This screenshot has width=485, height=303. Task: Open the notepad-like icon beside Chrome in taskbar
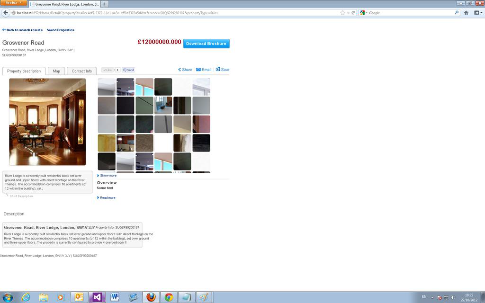pos(187,297)
